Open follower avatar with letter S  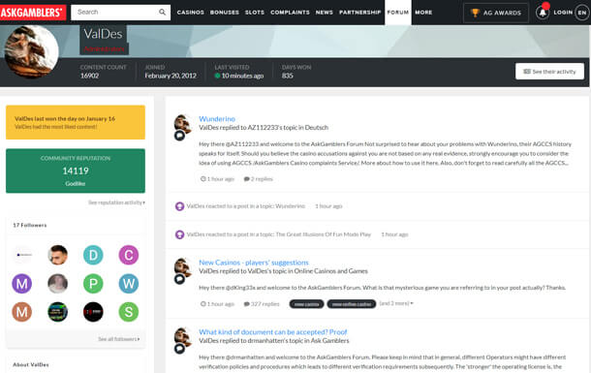[x=129, y=312]
